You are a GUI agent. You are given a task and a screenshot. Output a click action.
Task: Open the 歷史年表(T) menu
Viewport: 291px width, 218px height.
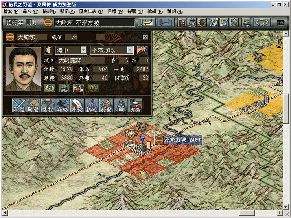pos(91,12)
